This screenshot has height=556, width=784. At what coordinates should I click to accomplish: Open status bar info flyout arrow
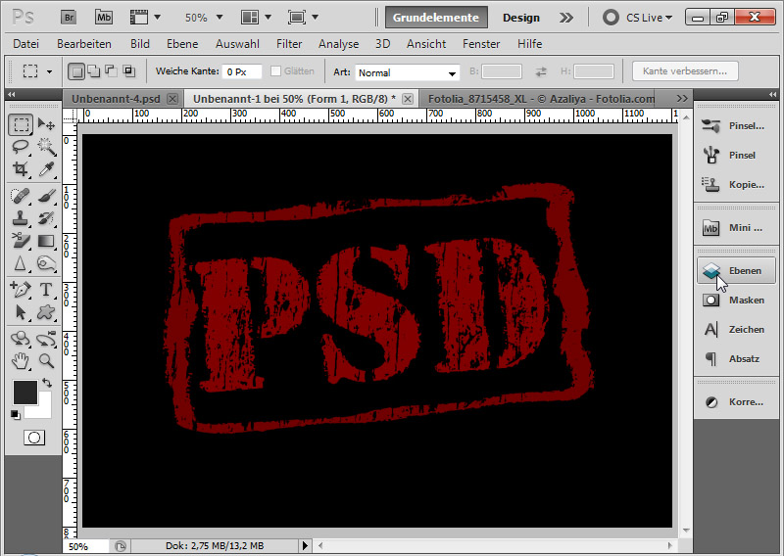tap(305, 545)
